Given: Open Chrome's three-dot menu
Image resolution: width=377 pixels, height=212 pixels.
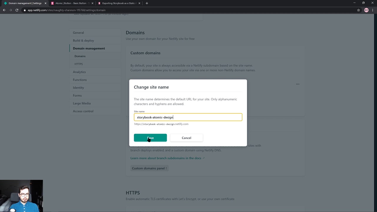Looking at the screenshot, I should click(x=373, y=10).
